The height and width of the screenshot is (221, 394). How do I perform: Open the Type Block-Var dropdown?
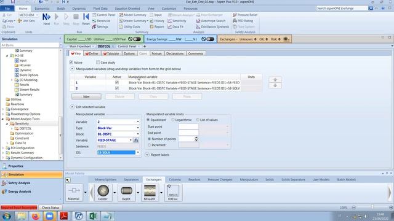point(138,128)
